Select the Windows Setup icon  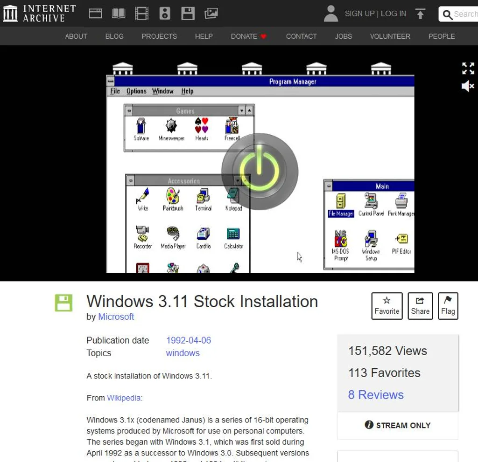[371, 246]
